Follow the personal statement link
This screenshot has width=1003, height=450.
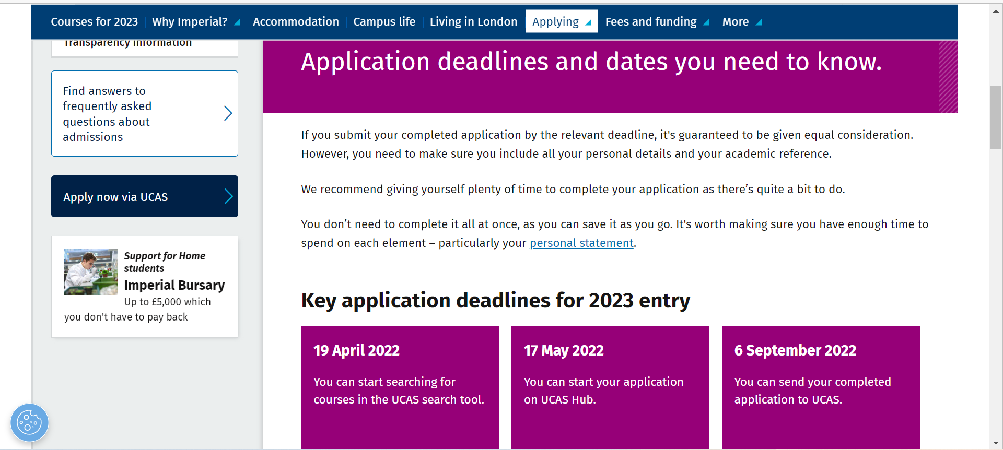(581, 243)
